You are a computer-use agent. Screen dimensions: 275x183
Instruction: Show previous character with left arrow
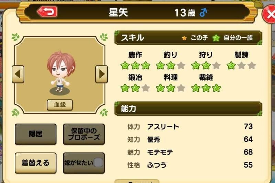(x=18, y=74)
